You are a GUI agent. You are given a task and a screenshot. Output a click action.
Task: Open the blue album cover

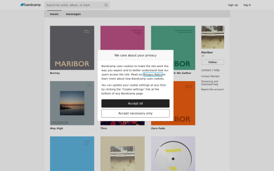72,154
